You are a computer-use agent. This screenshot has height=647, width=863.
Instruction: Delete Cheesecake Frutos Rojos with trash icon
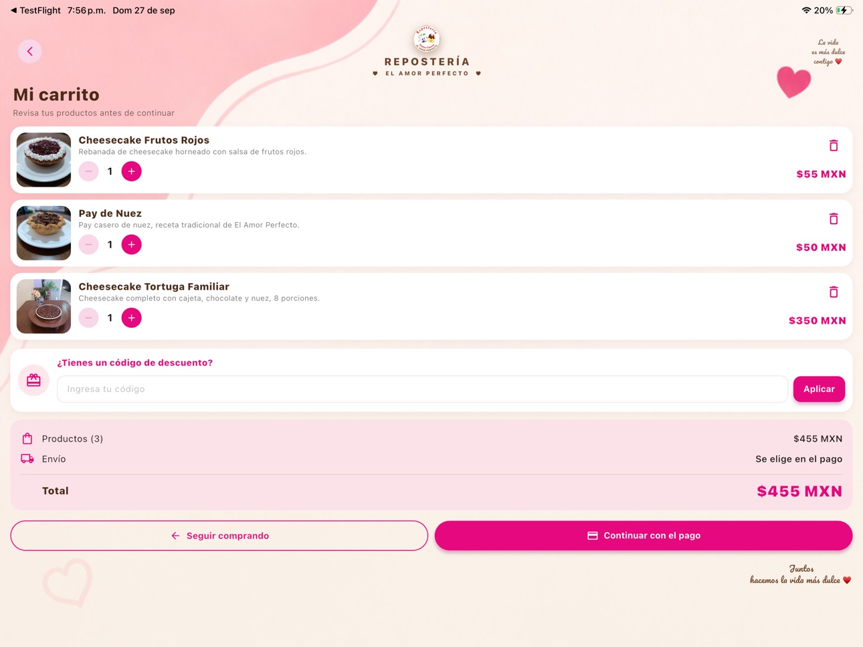point(834,146)
